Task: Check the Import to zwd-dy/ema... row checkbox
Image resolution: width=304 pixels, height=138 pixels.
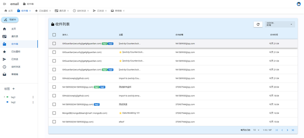Action: coord(54,96)
